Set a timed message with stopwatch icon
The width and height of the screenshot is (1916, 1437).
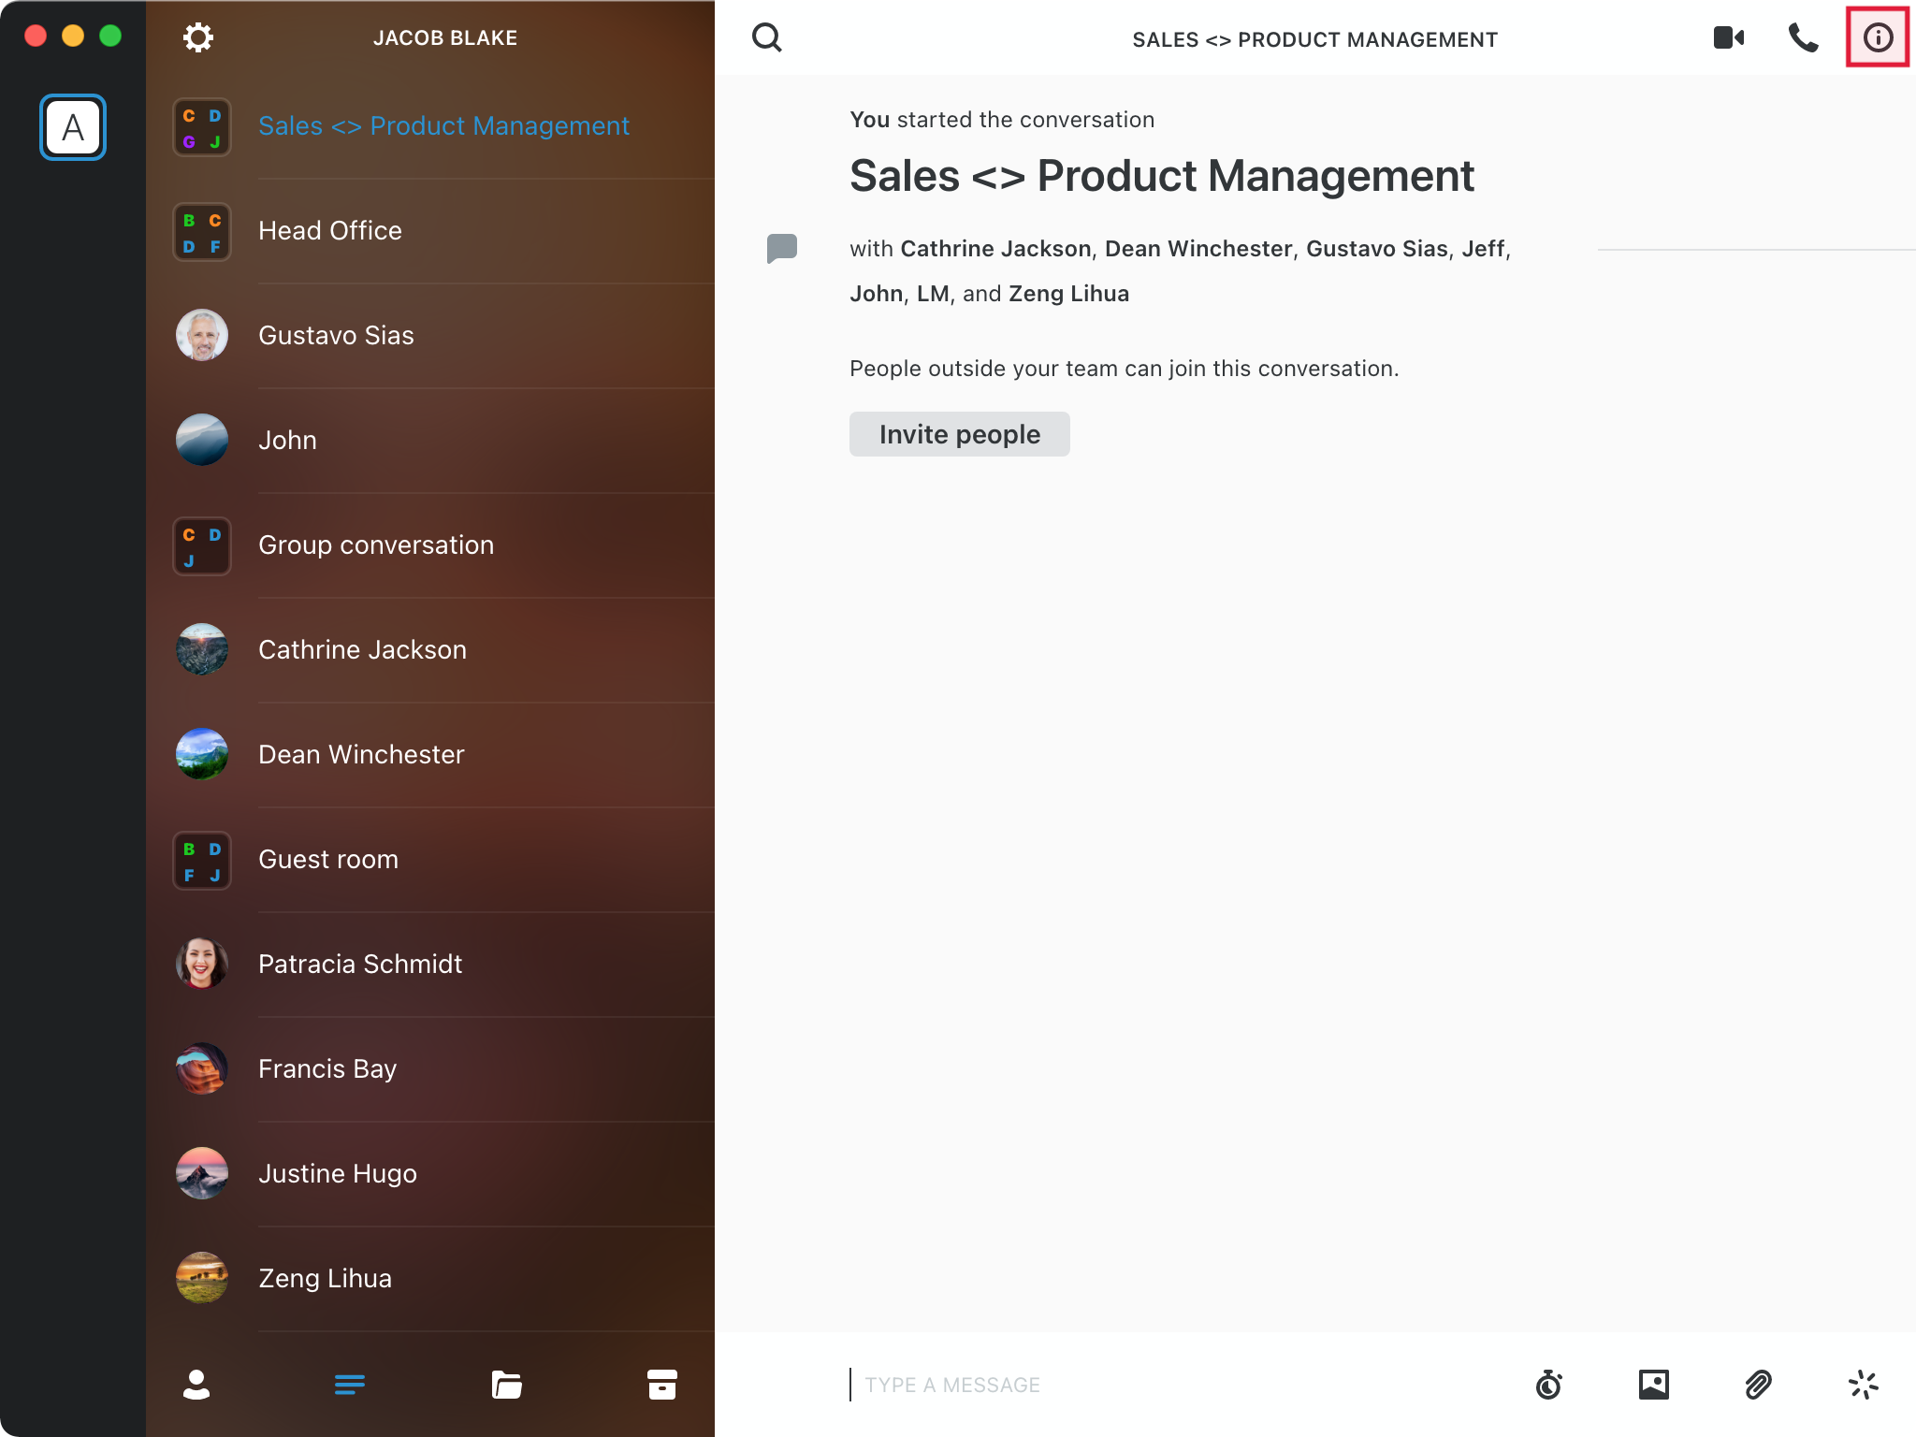(x=1549, y=1385)
